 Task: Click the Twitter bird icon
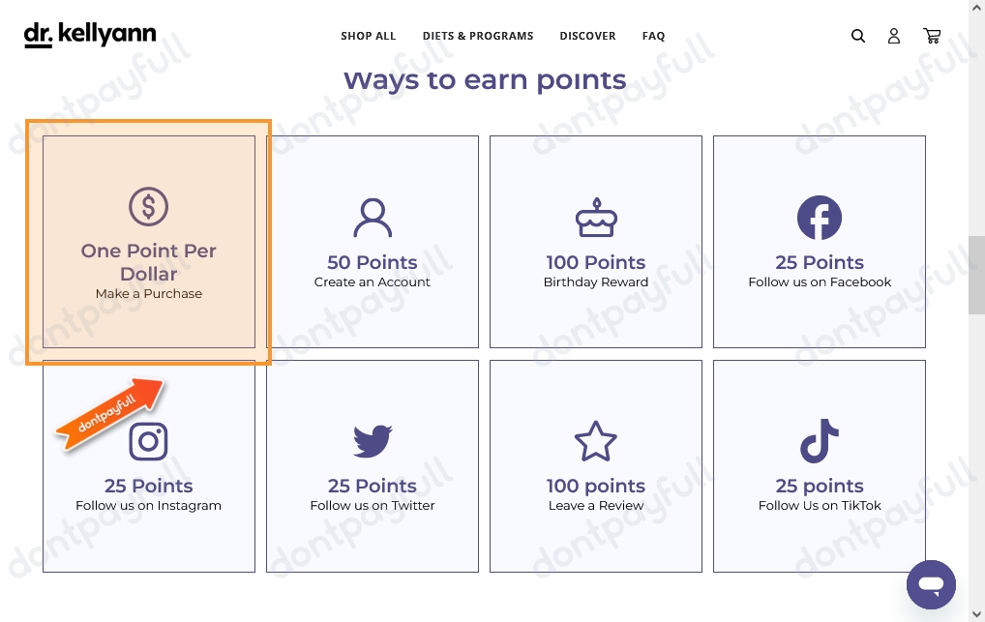click(x=373, y=442)
